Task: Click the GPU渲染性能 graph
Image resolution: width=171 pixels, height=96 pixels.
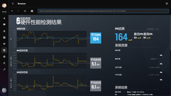Action: click(52, 61)
